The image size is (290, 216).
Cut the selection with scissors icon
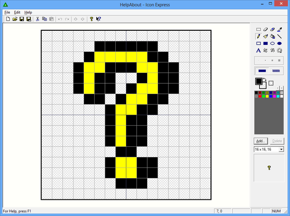[x=37, y=19]
